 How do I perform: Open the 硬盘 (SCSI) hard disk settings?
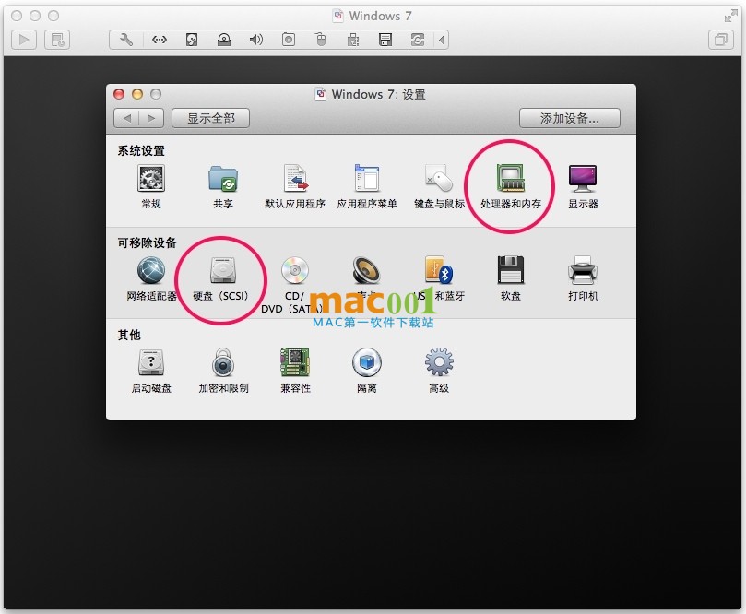click(x=221, y=279)
